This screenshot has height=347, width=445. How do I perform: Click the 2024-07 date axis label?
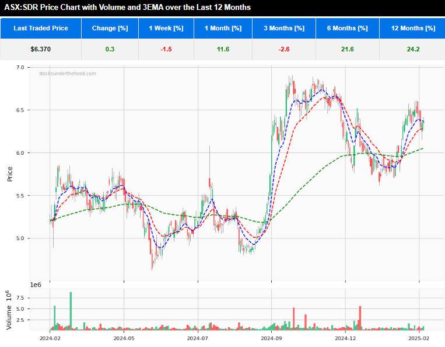click(x=198, y=338)
